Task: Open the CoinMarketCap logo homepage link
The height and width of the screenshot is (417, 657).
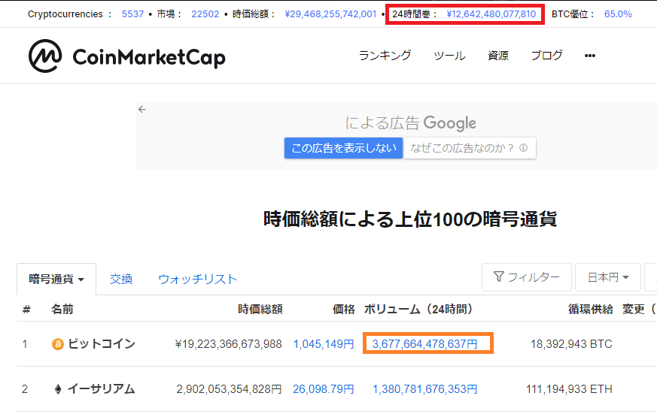Action: [x=127, y=56]
